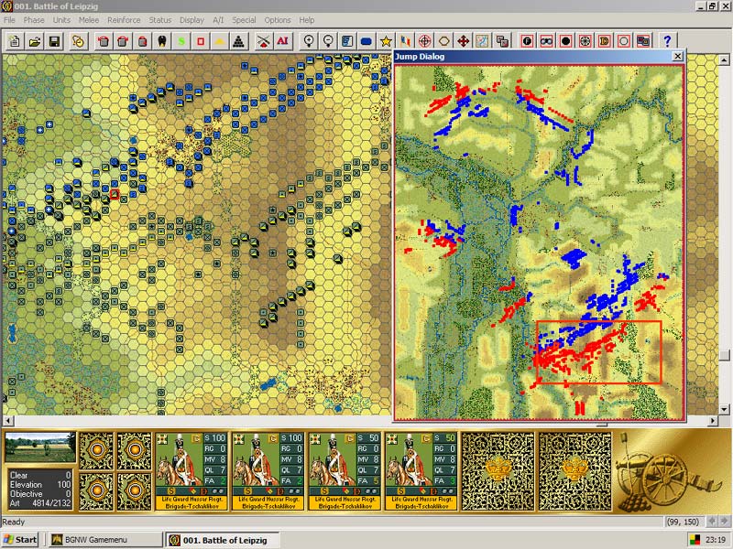Click the system tray clock showing 23:19
The width and height of the screenshot is (733, 549).
(716, 540)
